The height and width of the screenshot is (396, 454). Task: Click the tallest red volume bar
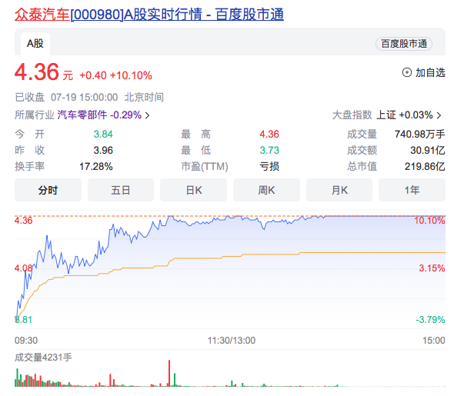(x=169, y=374)
